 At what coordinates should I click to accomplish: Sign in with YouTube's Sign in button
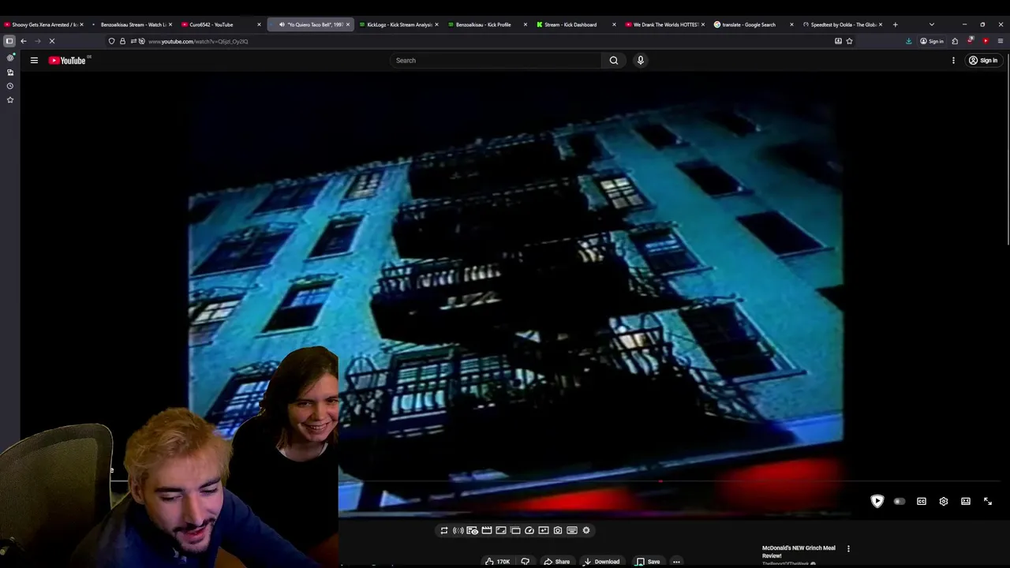tap(983, 60)
